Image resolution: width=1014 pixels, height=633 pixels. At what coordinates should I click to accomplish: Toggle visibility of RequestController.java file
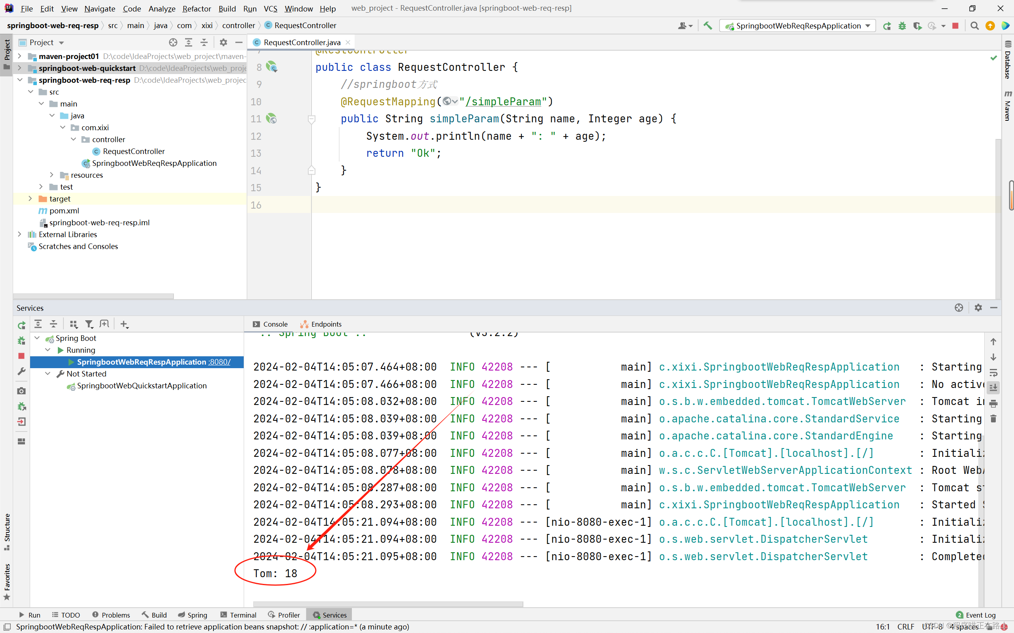[x=350, y=42]
